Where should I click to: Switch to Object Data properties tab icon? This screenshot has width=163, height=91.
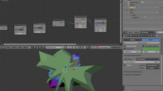(x=146, y=36)
